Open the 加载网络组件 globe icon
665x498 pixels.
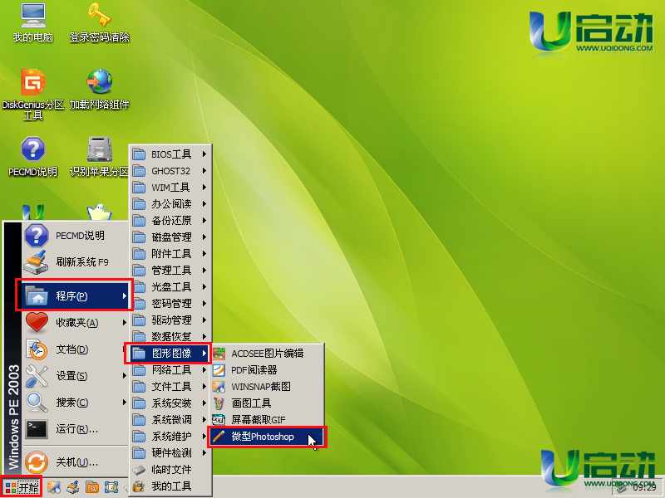[99, 90]
